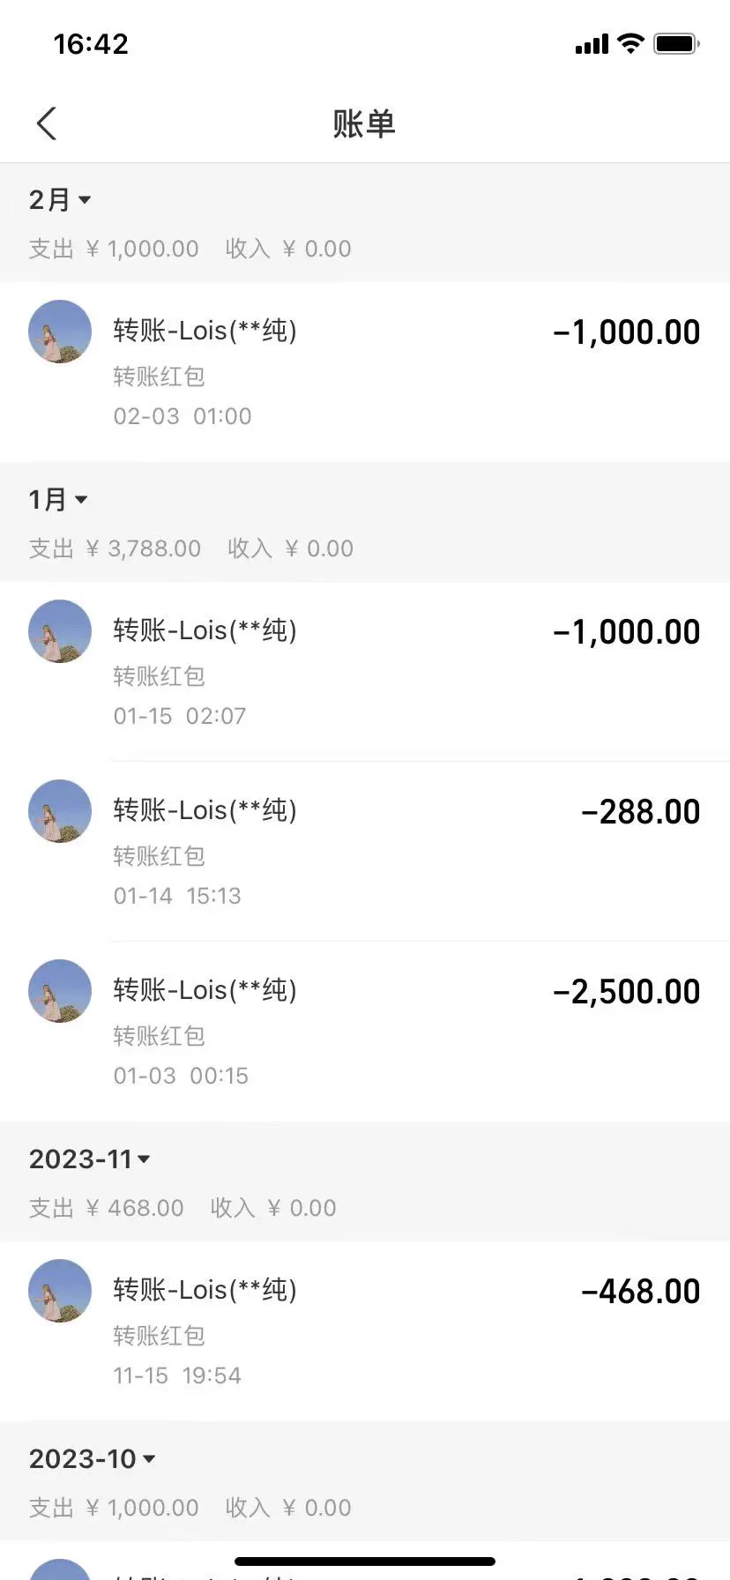
Task: Tap the Wi-Fi status icon
Action: coord(630,43)
